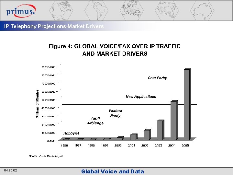
Task: Click the slide heading 'IP Telephony Projections-Market Drivers'
Action: point(54,26)
